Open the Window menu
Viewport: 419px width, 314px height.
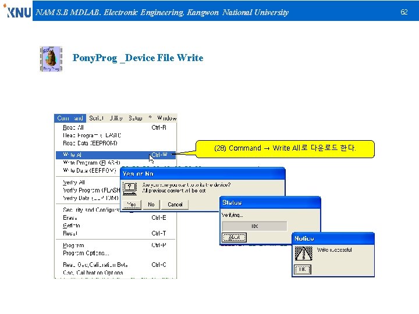pyautogui.click(x=167, y=118)
